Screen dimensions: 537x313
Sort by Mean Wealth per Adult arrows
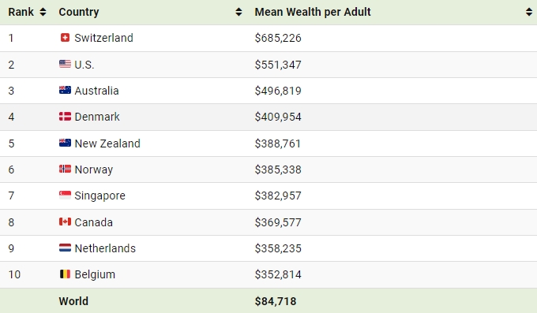tap(529, 12)
